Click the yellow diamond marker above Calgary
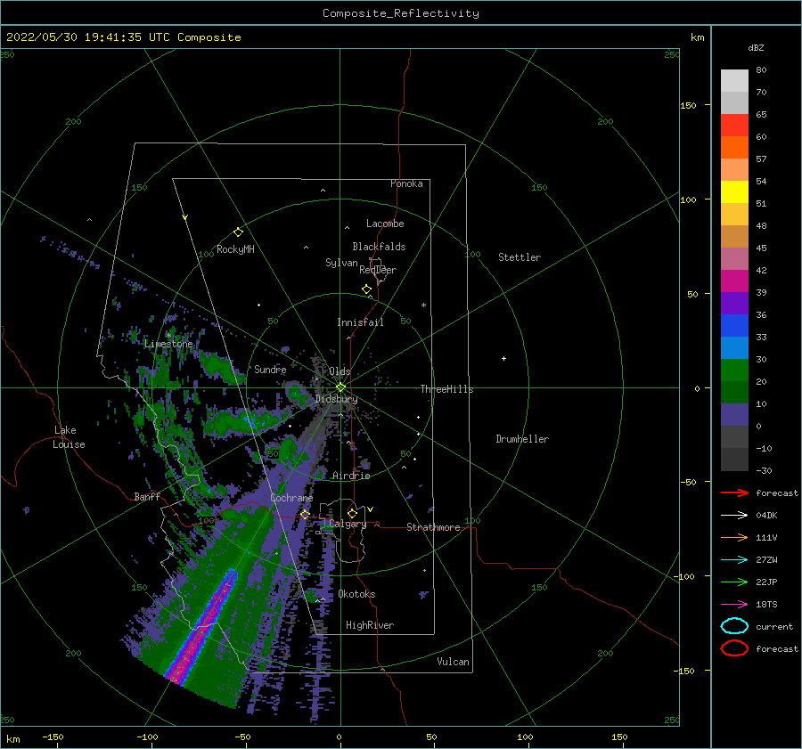 click(352, 513)
